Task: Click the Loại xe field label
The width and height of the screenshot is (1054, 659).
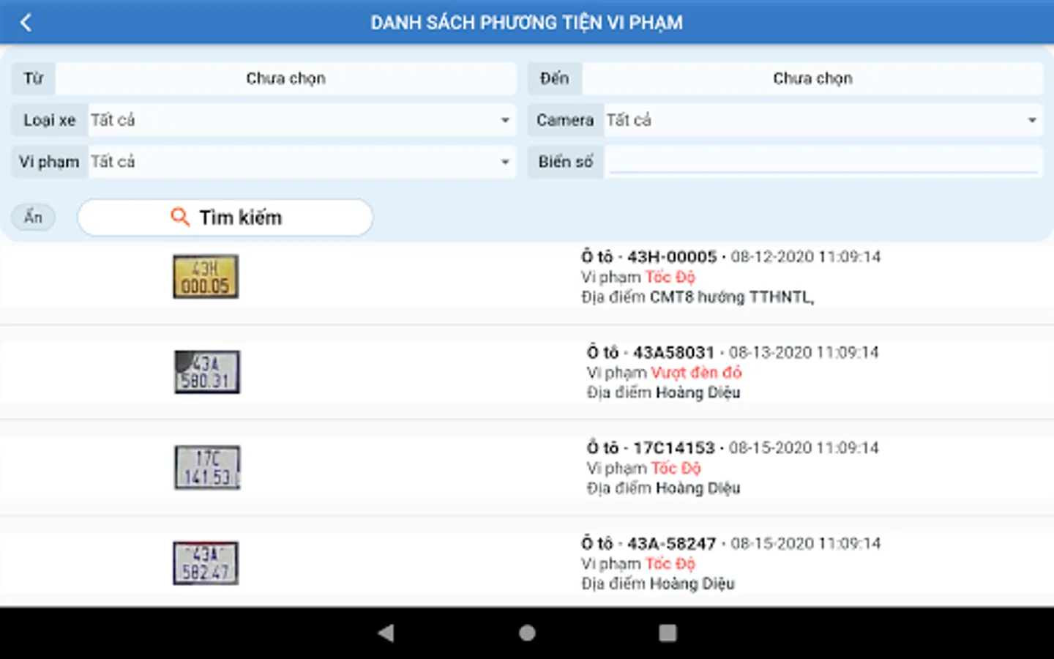Action: pyautogui.click(x=49, y=120)
